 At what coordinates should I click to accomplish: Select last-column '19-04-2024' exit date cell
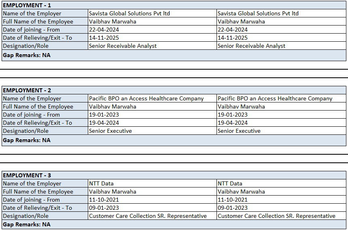click(281, 123)
